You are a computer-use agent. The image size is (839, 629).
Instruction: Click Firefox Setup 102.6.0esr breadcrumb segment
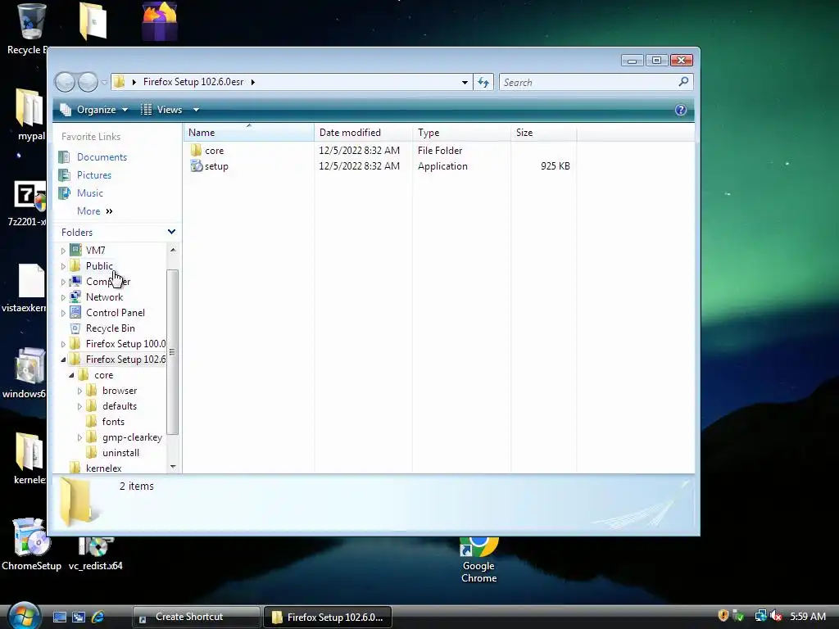coord(193,82)
